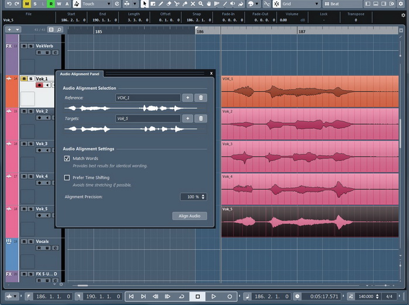409x305 pixels.
Task: Click the transport Stop button
Action: click(197, 296)
